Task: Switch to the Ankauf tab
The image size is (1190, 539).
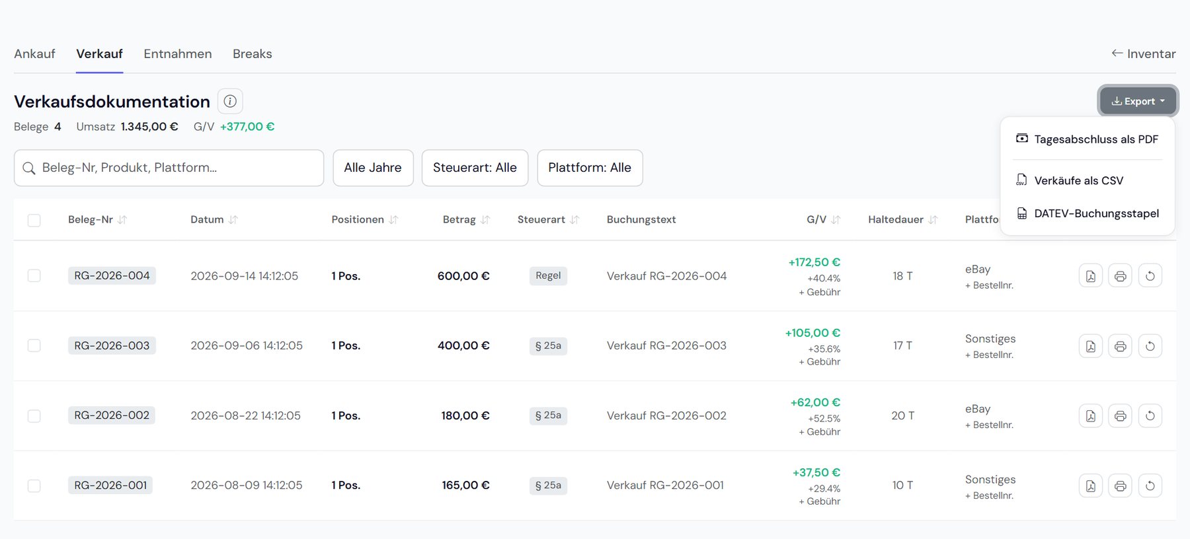Action: [34, 54]
